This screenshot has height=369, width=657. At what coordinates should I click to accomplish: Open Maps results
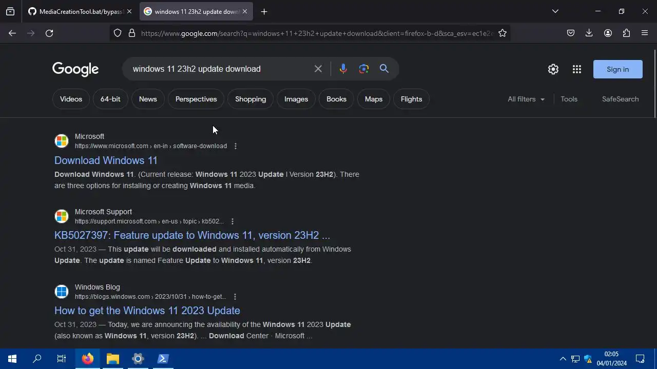pyautogui.click(x=374, y=99)
